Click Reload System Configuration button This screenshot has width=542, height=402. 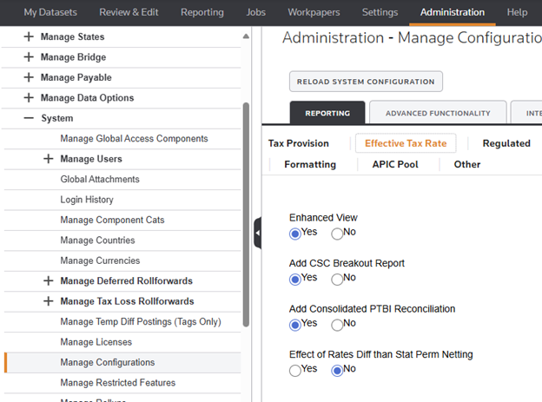point(366,82)
